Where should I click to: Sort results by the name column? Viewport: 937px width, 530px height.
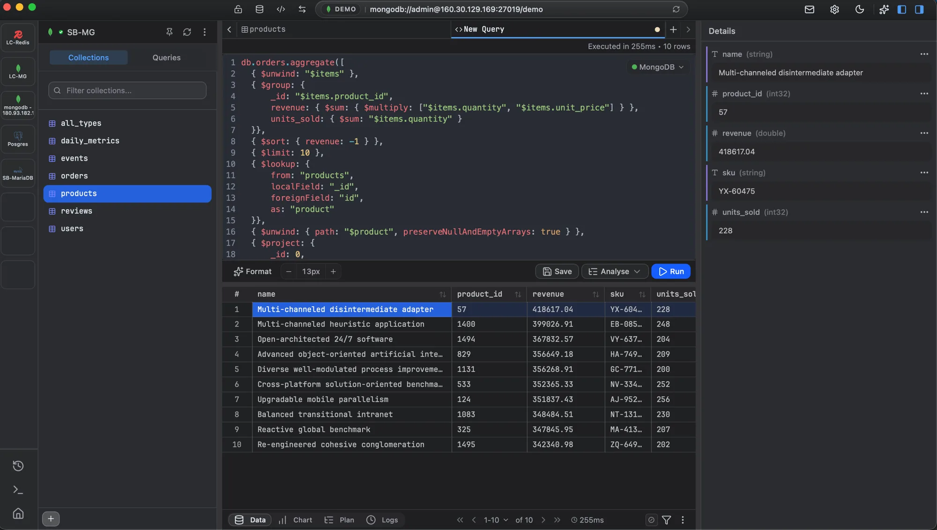[442, 294]
